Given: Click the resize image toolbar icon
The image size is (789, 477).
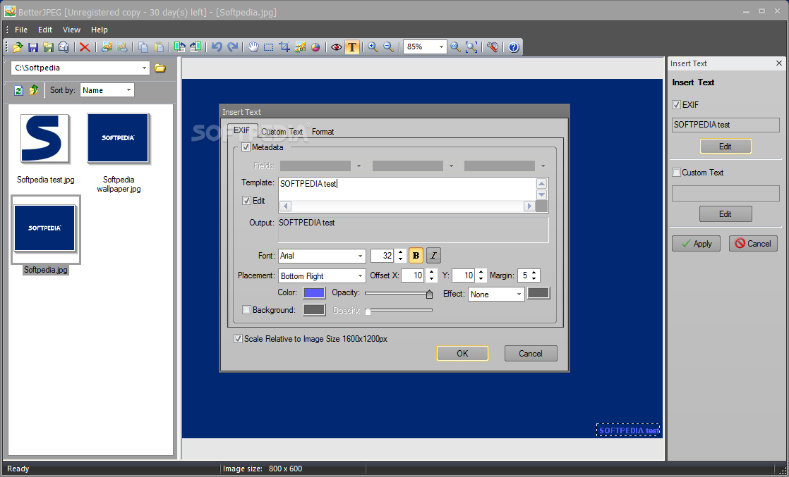Looking at the screenshot, I should pos(300,47).
